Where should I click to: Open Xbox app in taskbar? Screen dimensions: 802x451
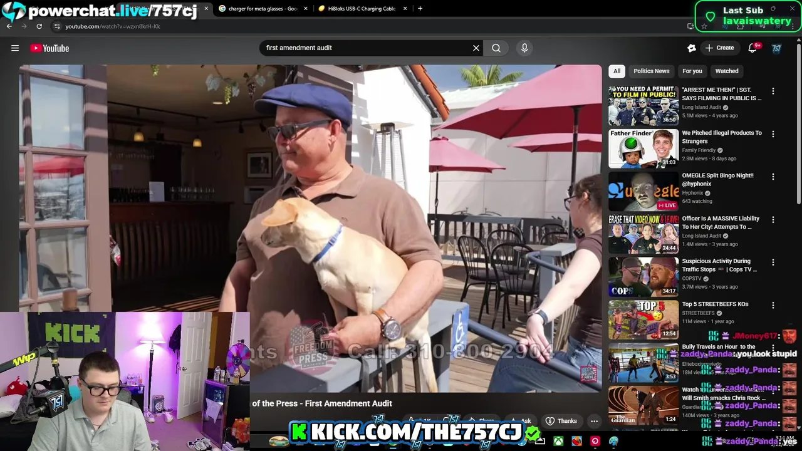pos(558,442)
